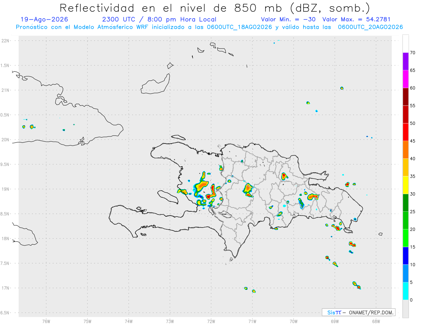422x326 pixels.
Task: Click the colorbar tick label '15'
Action: (413, 247)
